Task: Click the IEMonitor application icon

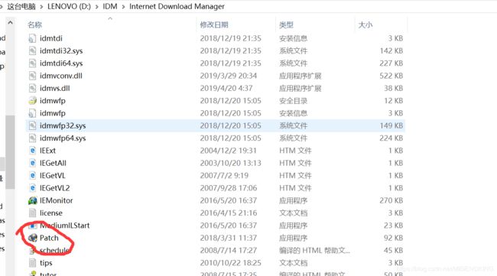Action: click(32, 200)
